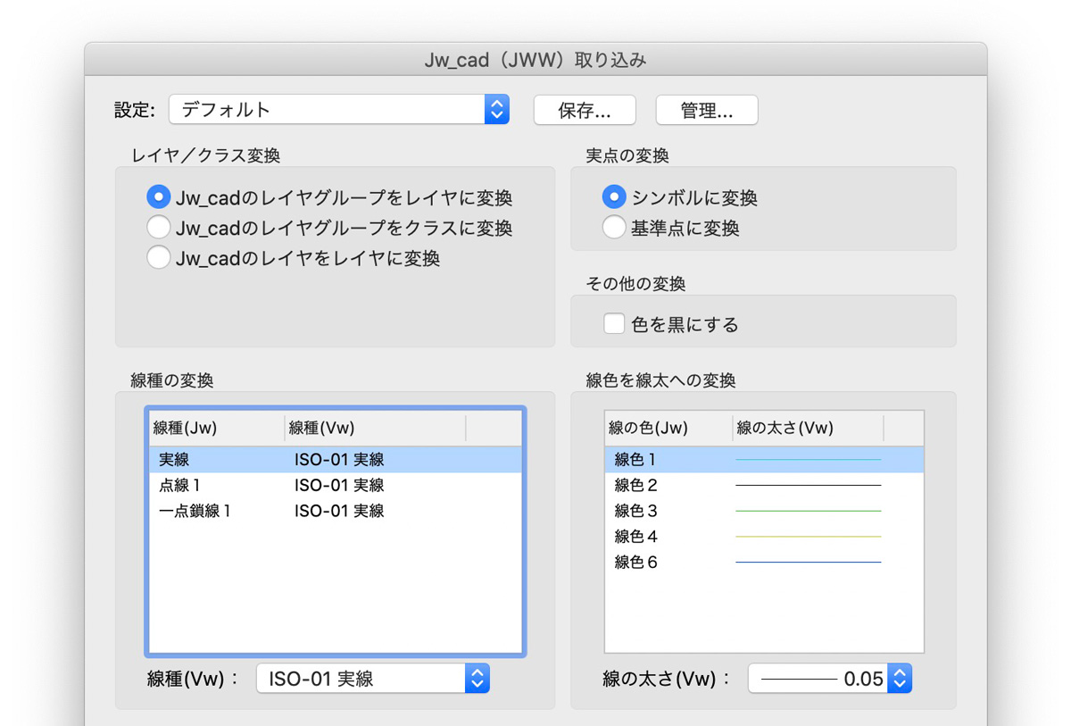
Task: Open the 線の太さ(Vw) dropdown showing 0.05
Action: point(830,679)
